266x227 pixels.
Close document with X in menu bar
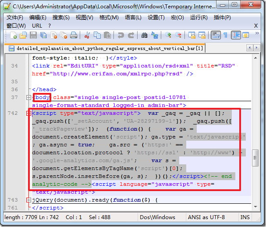(256, 26)
